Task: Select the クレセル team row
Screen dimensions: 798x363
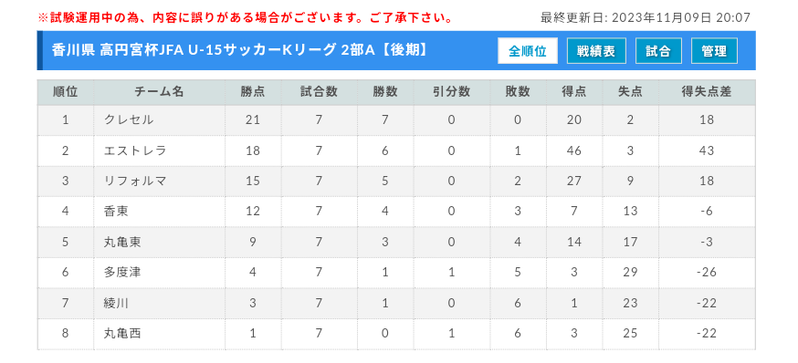Action: [x=396, y=120]
